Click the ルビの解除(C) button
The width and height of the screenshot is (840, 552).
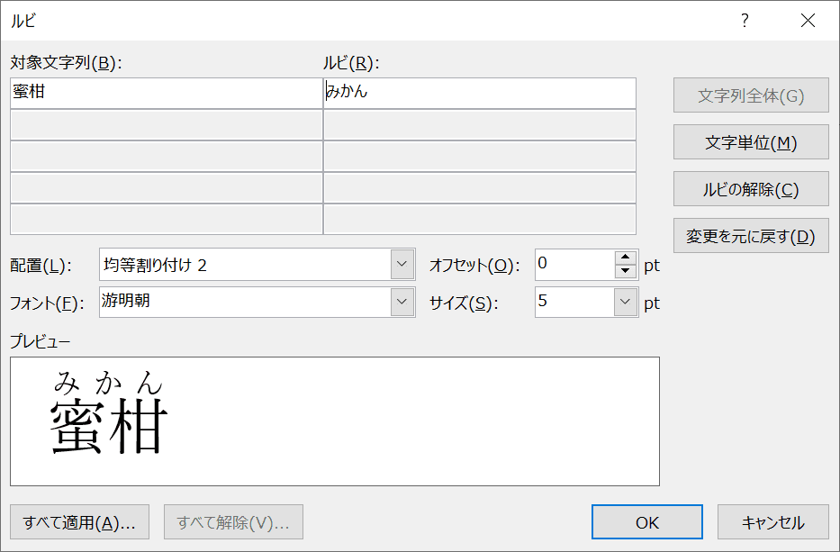point(751,188)
